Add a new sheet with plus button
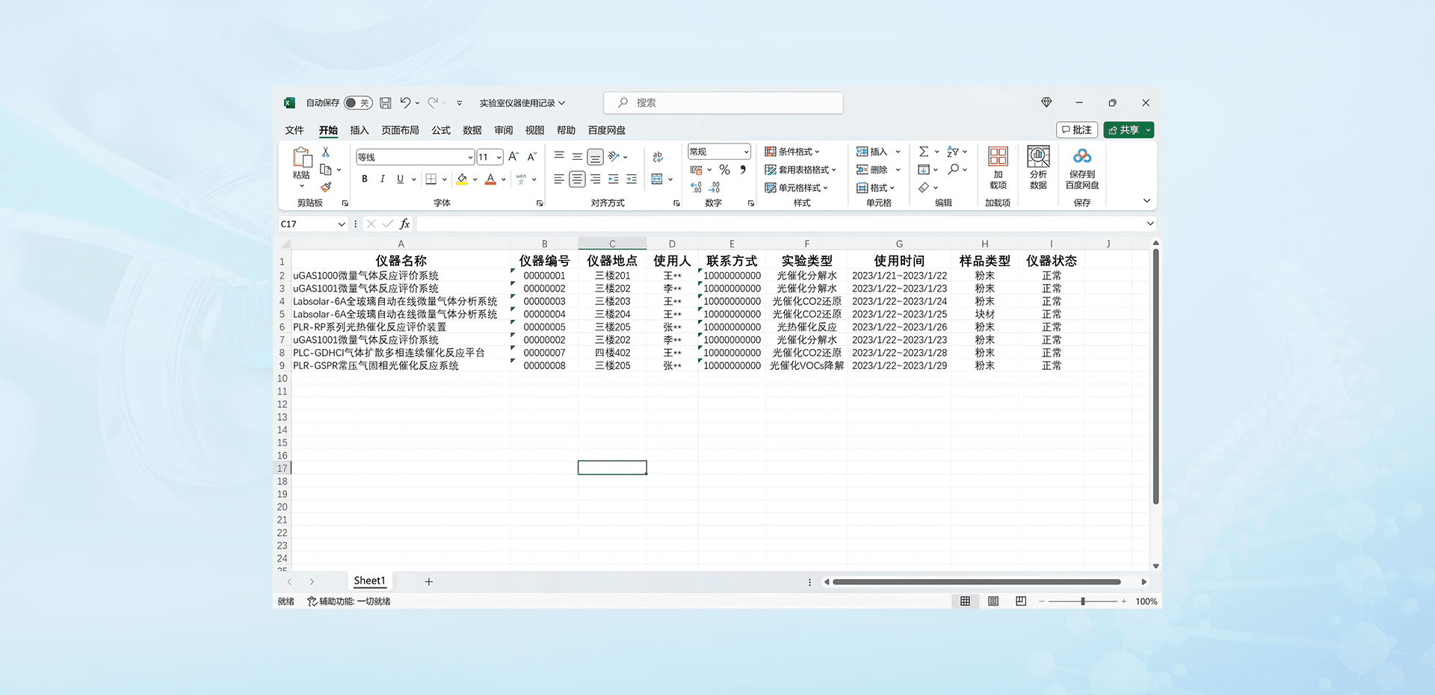The width and height of the screenshot is (1435, 695). pos(429,581)
